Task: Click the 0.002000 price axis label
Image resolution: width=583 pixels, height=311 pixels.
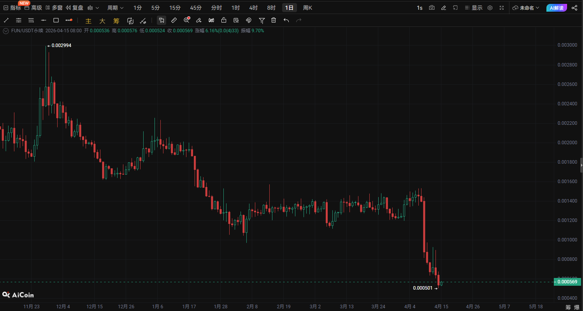Action: coord(567,143)
